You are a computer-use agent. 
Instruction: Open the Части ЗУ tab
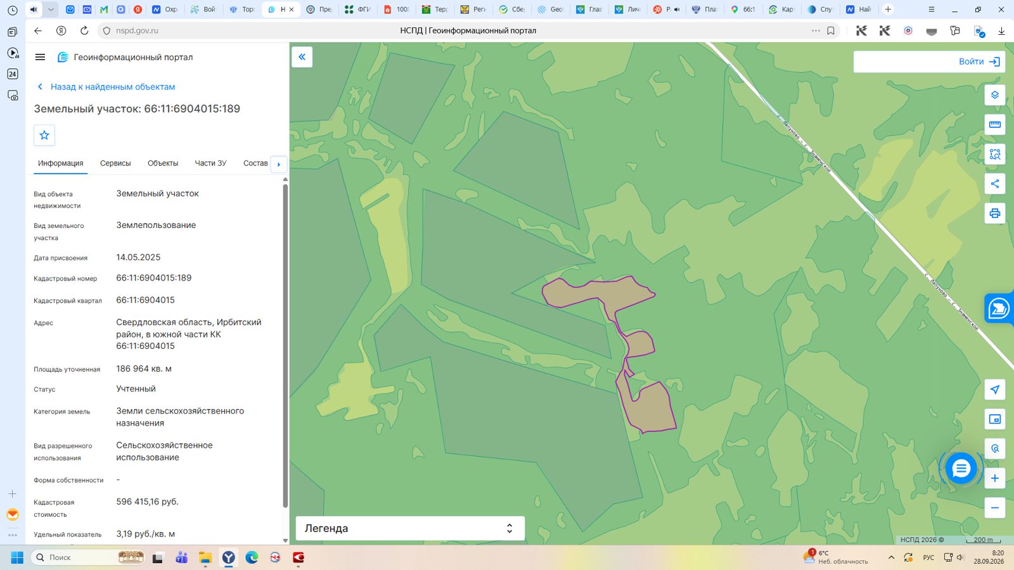coord(210,163)
